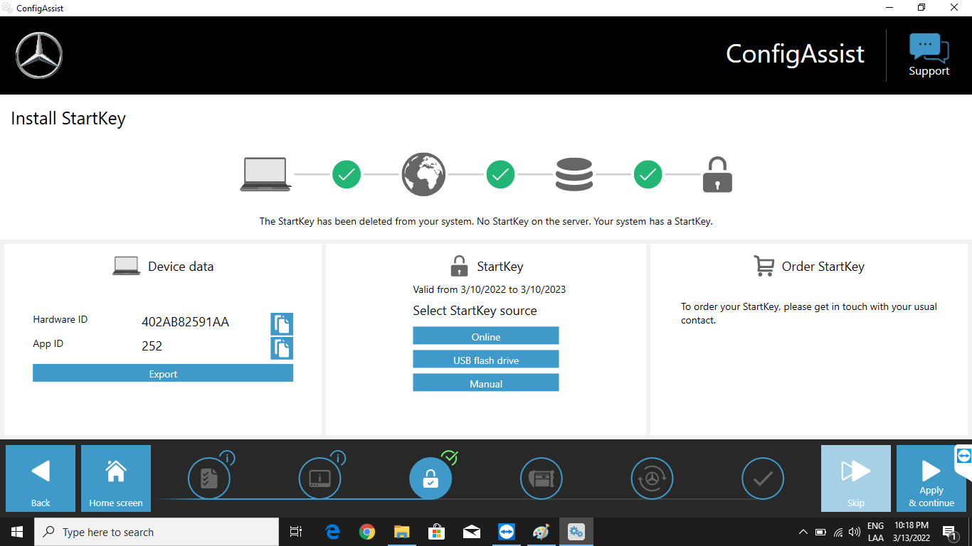Select Online as StartKey source
Viewport: 972px width, 546px height.
coord(486,336)
